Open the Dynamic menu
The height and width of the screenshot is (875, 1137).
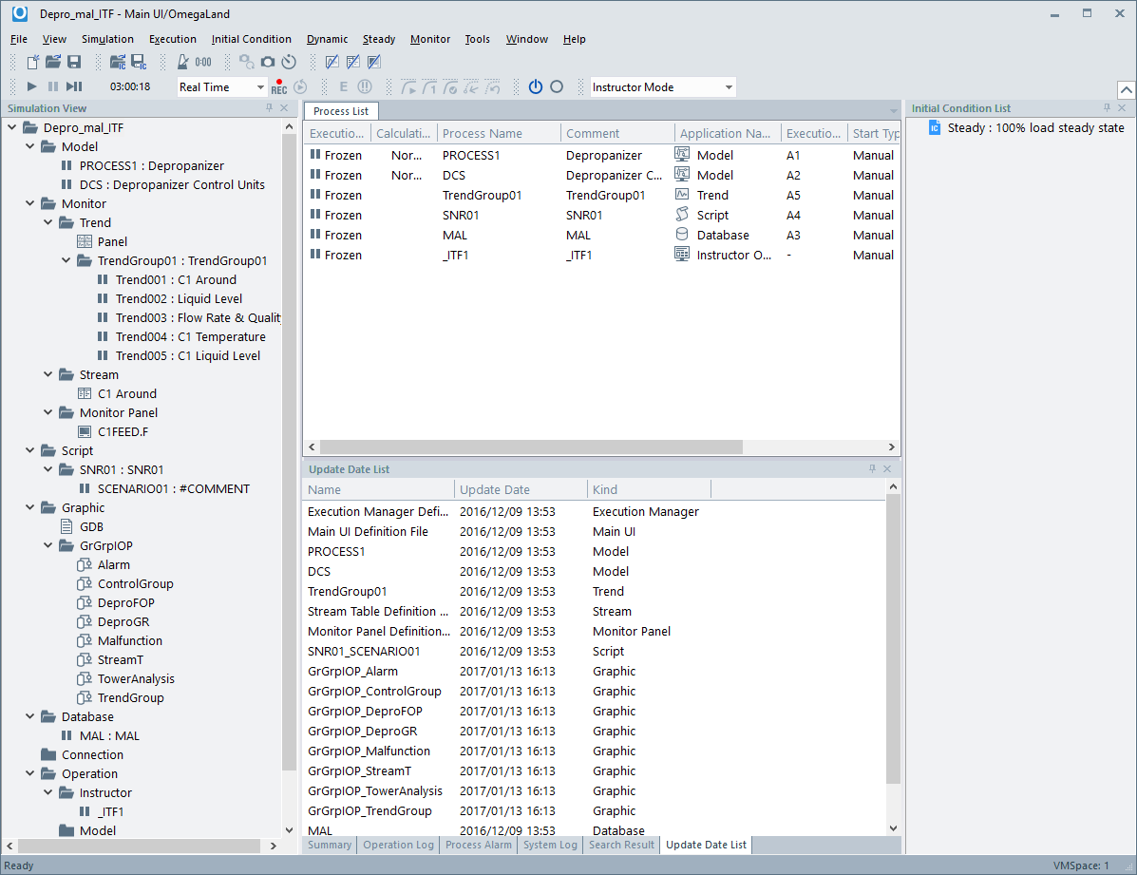pos(327,39)
